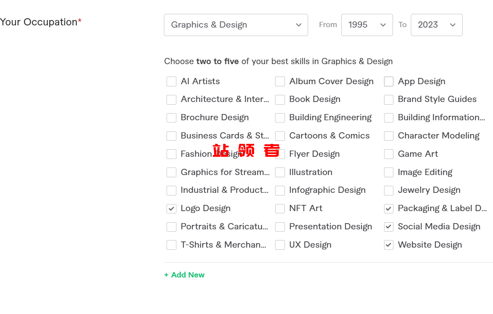Tick the Cartoons & Comics checkbox
Image resolution: width=493 pixels, height=314 pixels.
[x=280, y=136]
